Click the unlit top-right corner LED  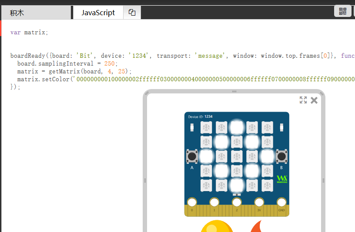click(x=267, y=128)
